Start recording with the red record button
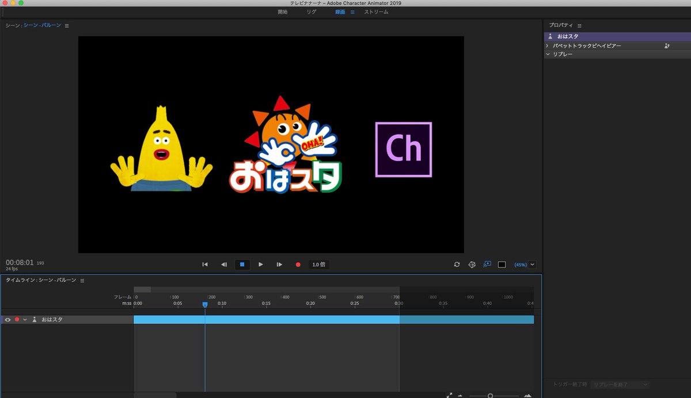Image resolution: width=691 pixels, height=398 pixels. [x=298, y=265]
